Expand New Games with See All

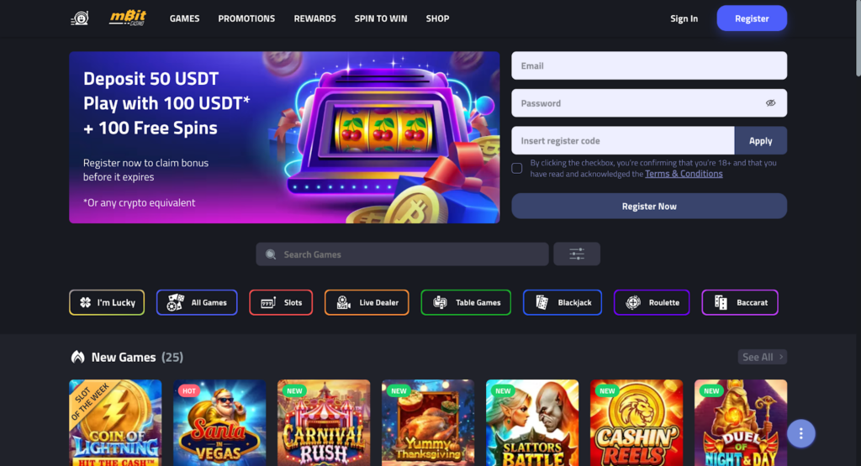(x=762, y=357)
